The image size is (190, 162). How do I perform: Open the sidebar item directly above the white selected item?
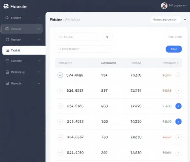[x=23, y=40]
